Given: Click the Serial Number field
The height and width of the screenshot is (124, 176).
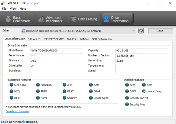Looking at the screenshot, I should tap(56, 56).
